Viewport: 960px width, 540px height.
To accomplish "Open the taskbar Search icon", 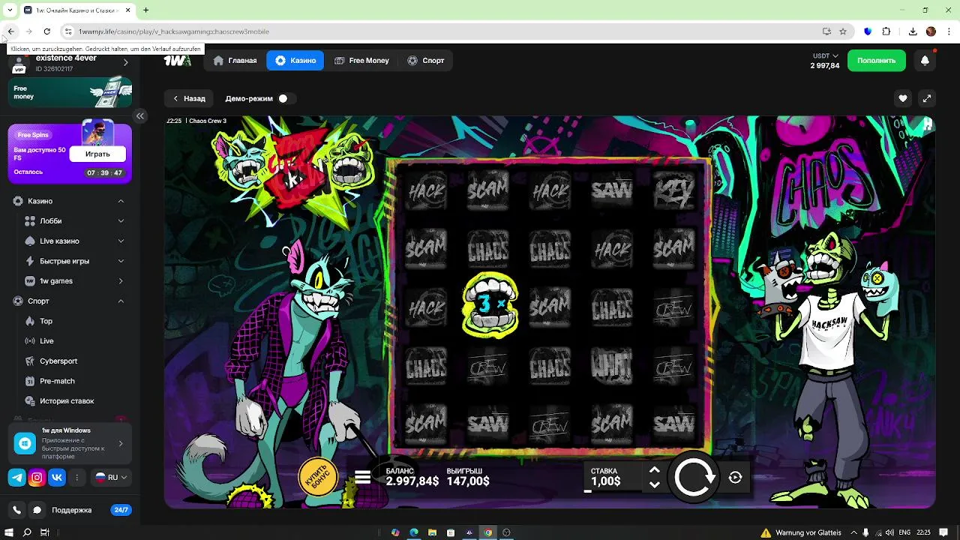I will point(27,532).
